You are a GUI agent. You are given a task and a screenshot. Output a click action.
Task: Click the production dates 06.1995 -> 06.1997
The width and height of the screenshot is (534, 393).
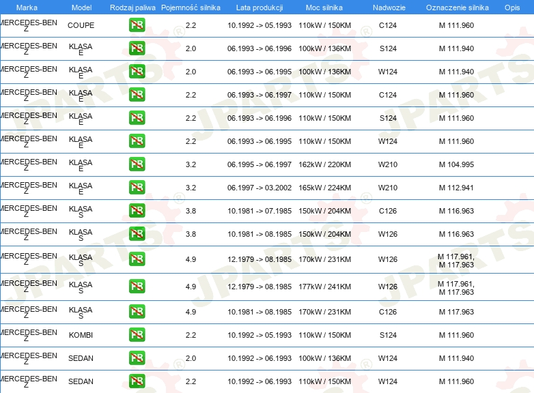point(259,164)
